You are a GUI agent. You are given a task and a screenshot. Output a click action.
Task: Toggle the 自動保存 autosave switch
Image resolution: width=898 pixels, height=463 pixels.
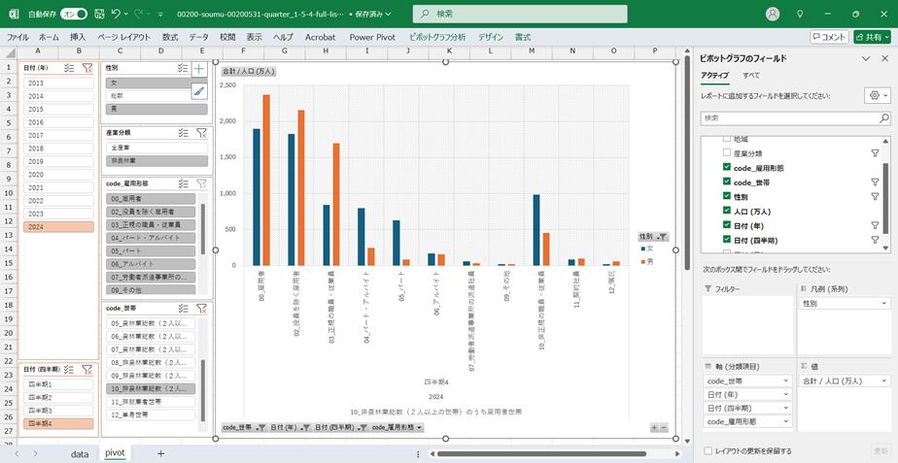pos(74,15)
